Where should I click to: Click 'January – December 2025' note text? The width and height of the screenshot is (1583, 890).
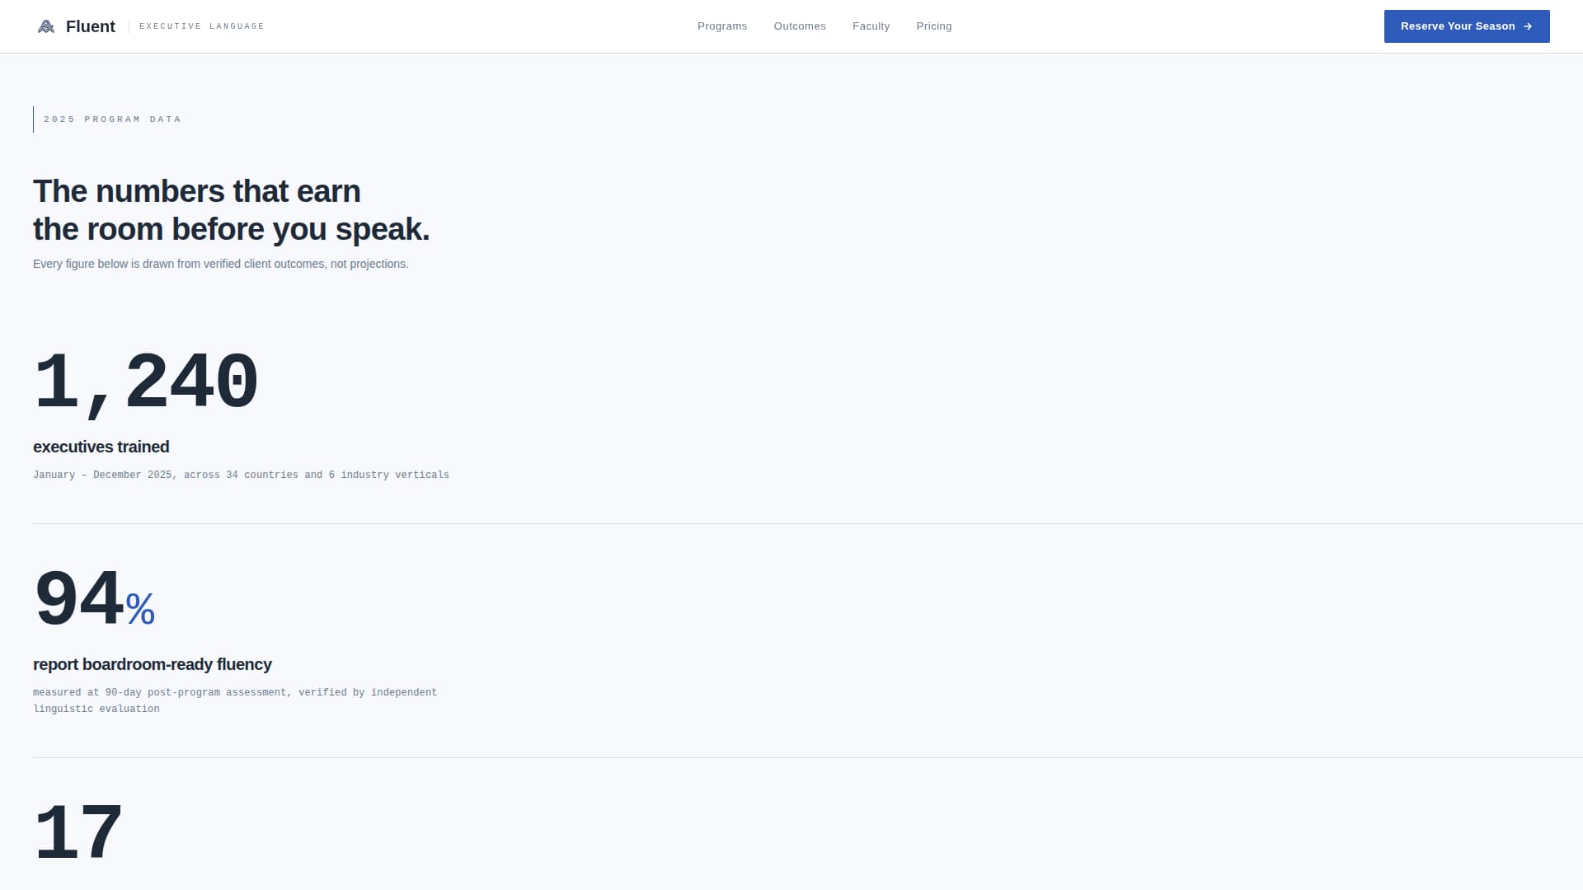(x=241, y=475)
